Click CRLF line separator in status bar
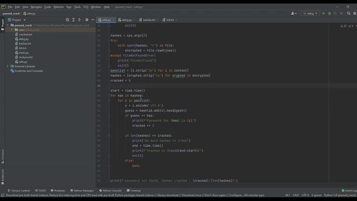 click(x=296, y=195)
